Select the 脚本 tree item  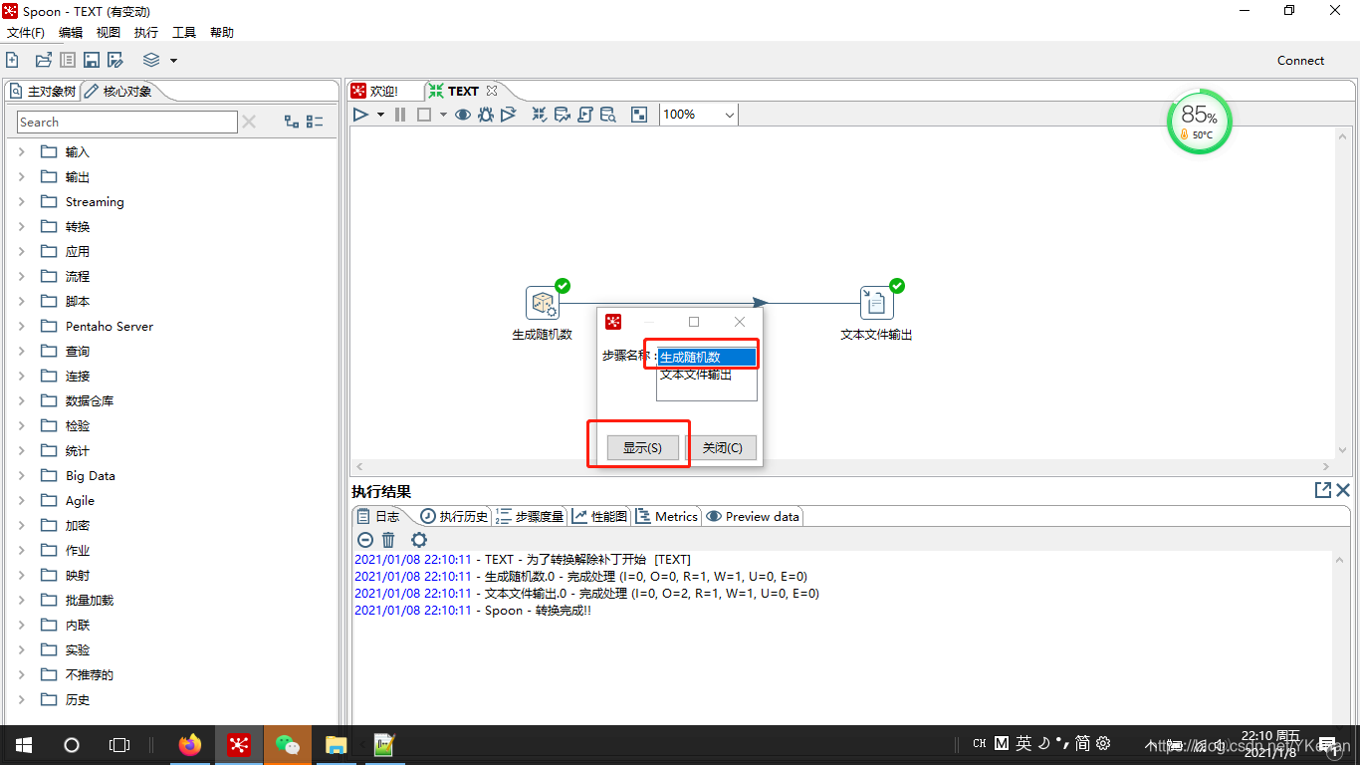[78, 301]
